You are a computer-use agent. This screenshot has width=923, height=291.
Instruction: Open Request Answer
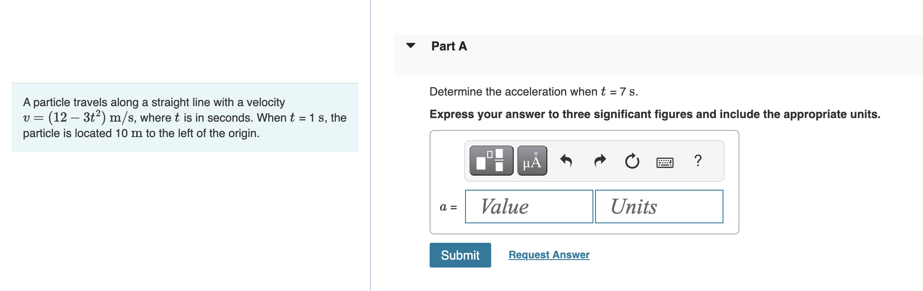(549, 254)
